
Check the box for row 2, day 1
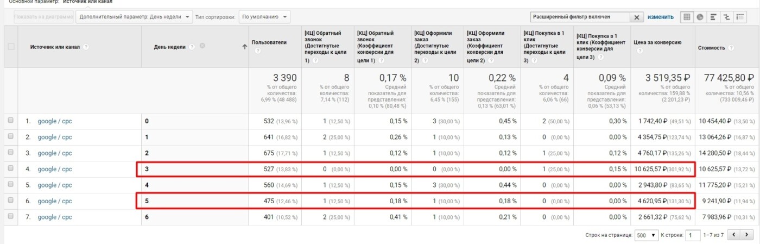(x=10, y=136)
